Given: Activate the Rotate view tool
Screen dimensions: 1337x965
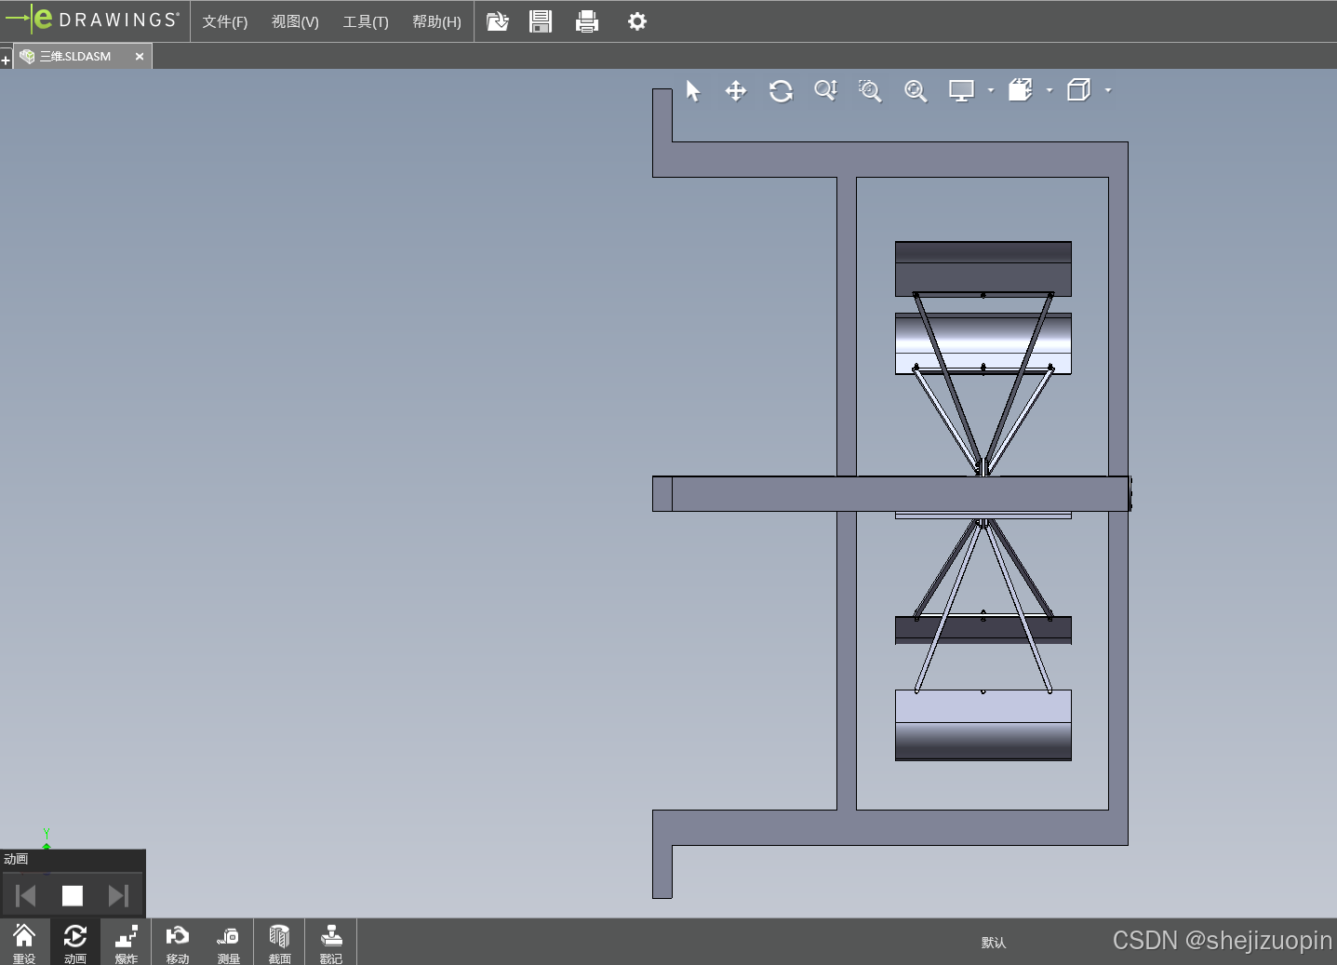Looking at the screenshot, I should pos(781,90).
